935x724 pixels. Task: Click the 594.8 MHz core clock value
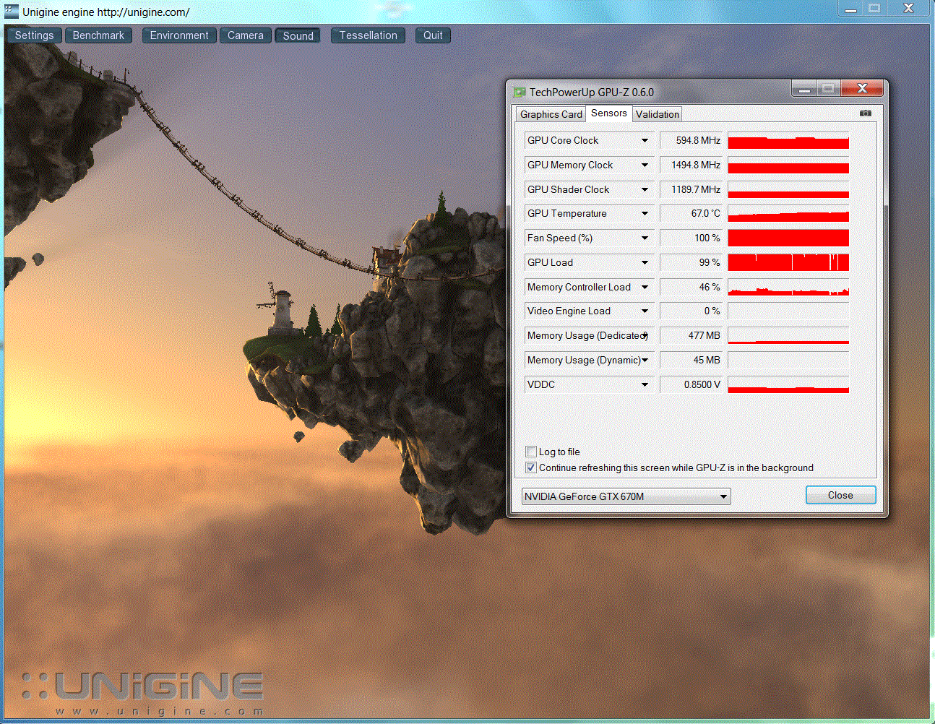[x=691, y=140]
